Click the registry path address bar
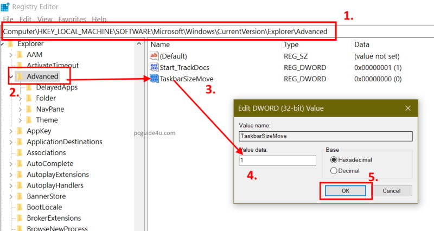Viewport: 434px width, 231px height. click(x=168, y=31)
